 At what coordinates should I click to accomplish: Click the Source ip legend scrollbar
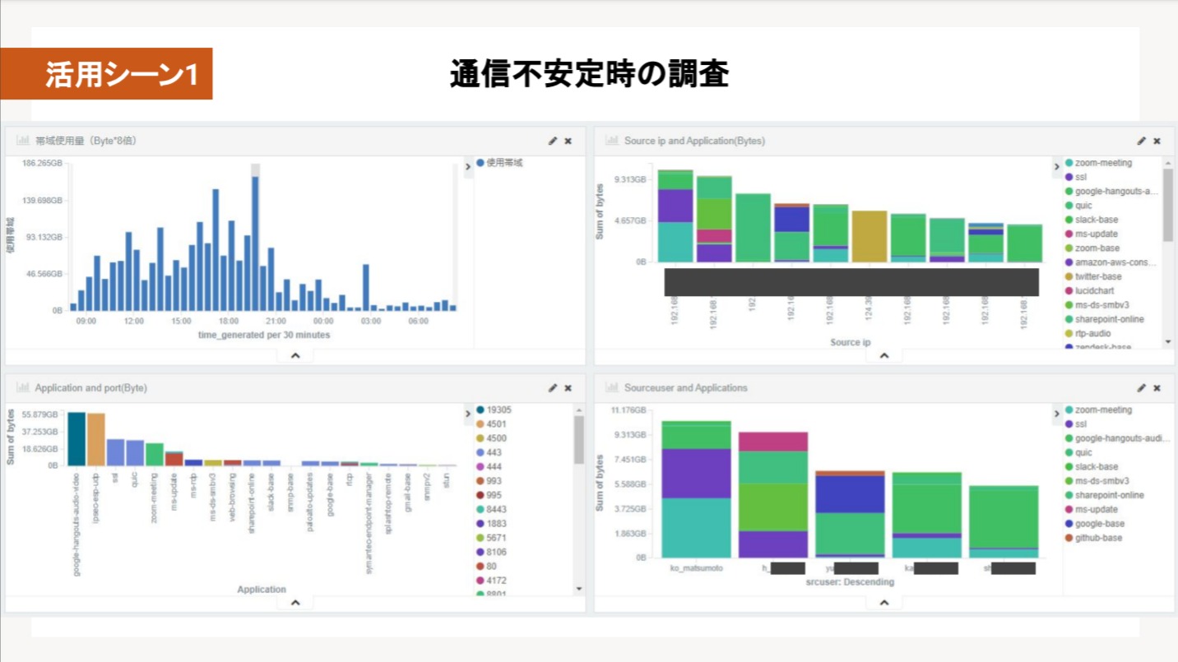click(x=1168, y=206)
